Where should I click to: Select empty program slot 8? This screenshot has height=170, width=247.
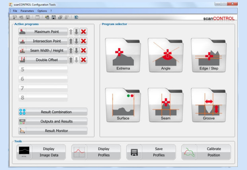(43, 98)
